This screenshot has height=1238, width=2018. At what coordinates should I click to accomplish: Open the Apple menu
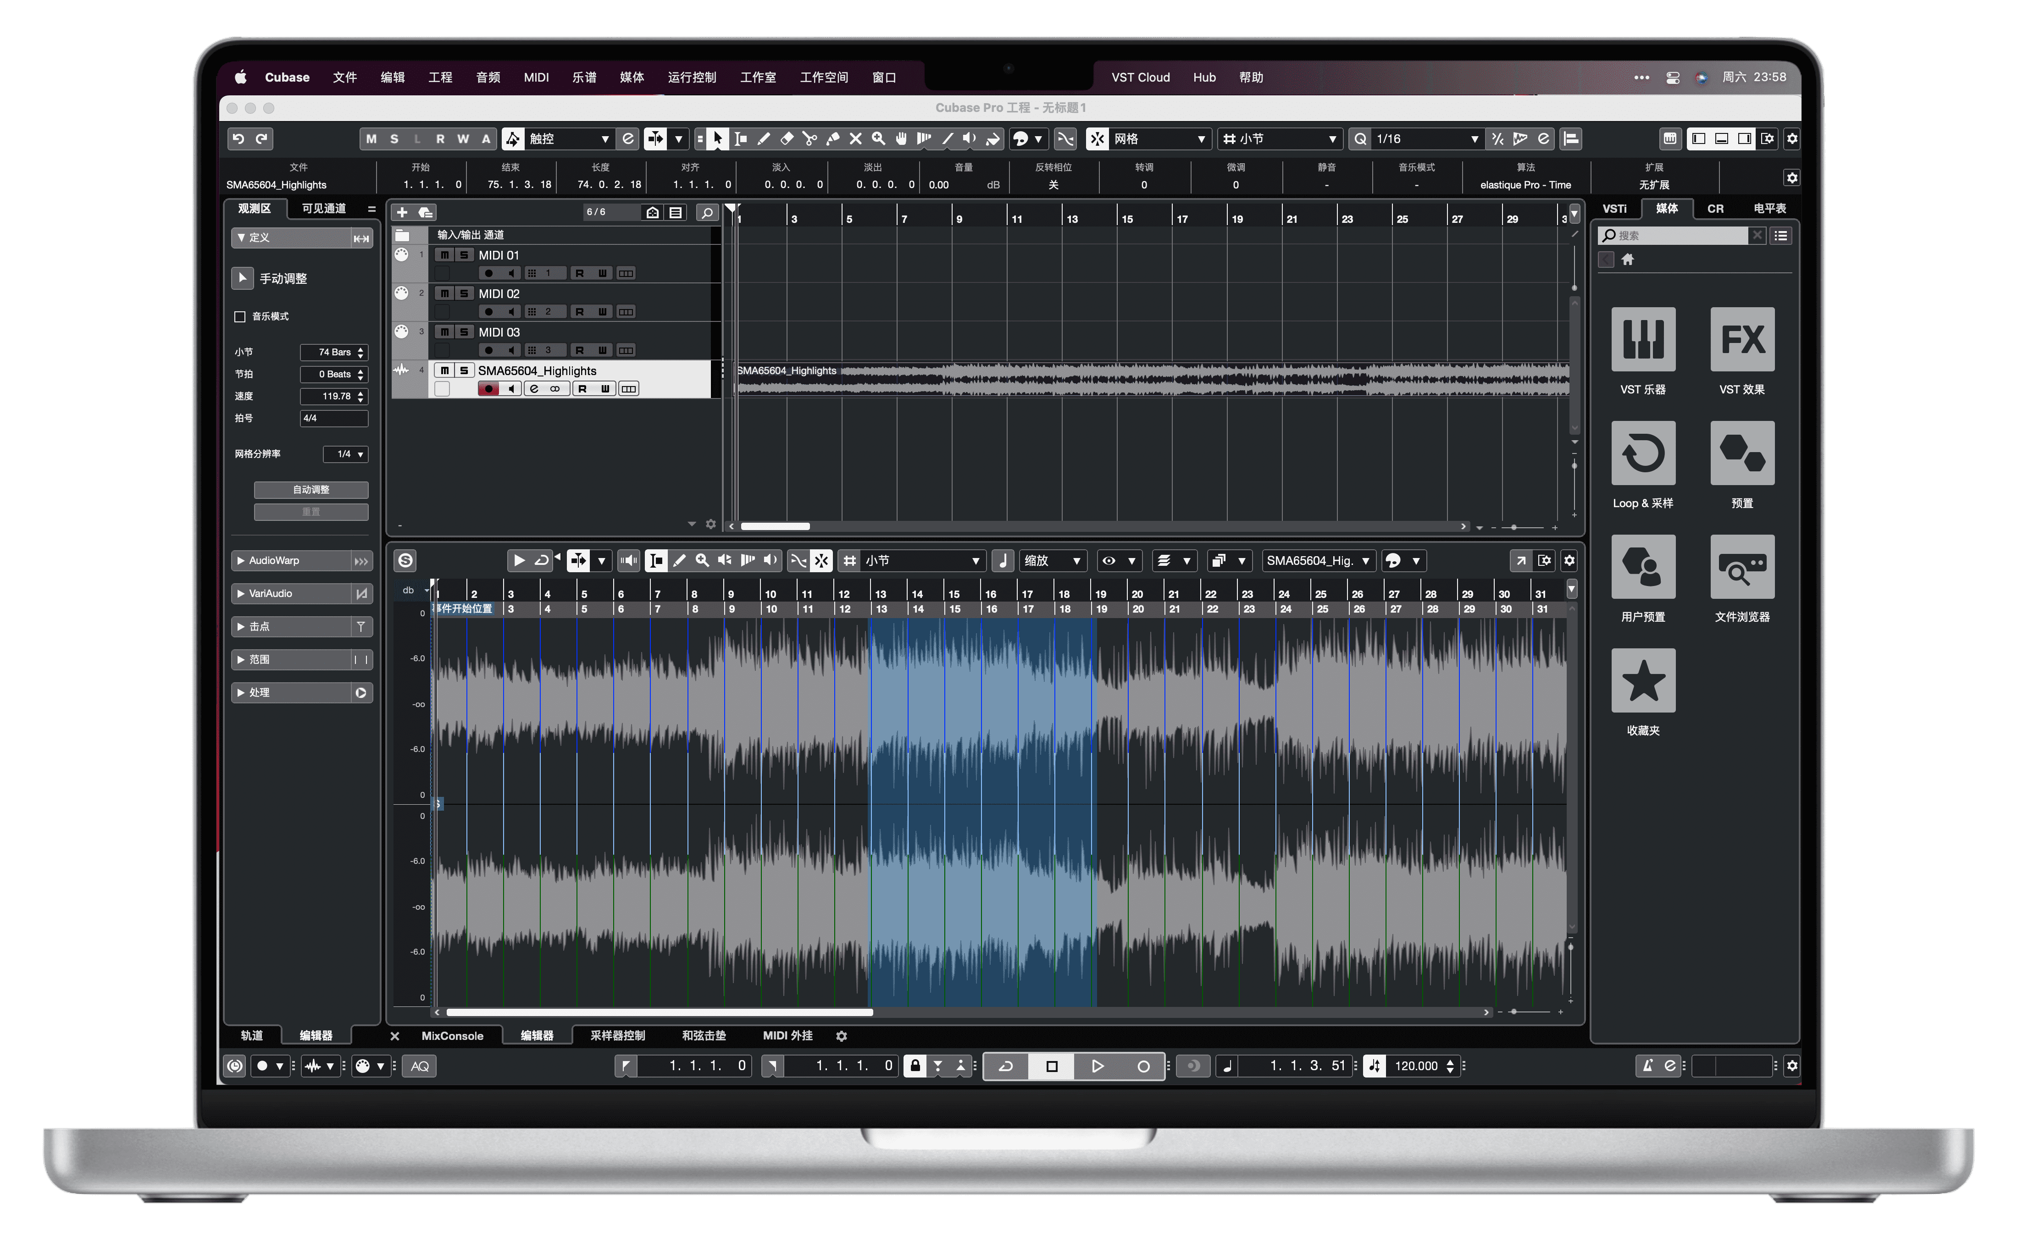click(x=241, y=77)
